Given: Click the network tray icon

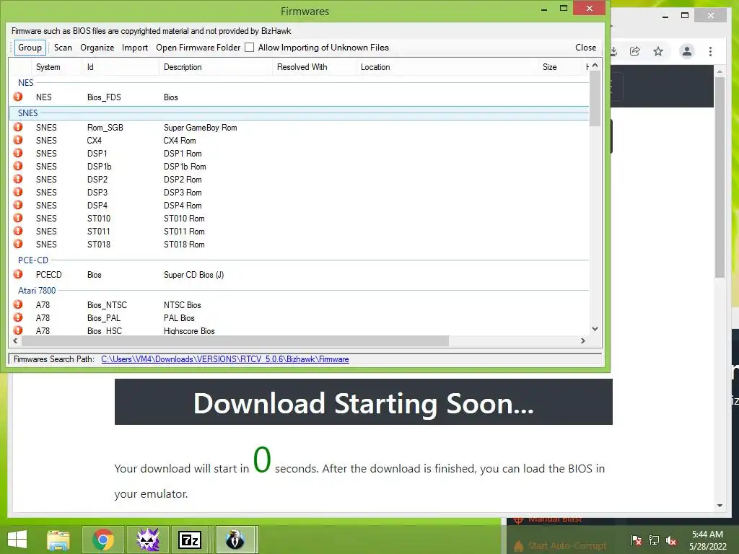Looking at the screenshot, I should pos(654,540).
